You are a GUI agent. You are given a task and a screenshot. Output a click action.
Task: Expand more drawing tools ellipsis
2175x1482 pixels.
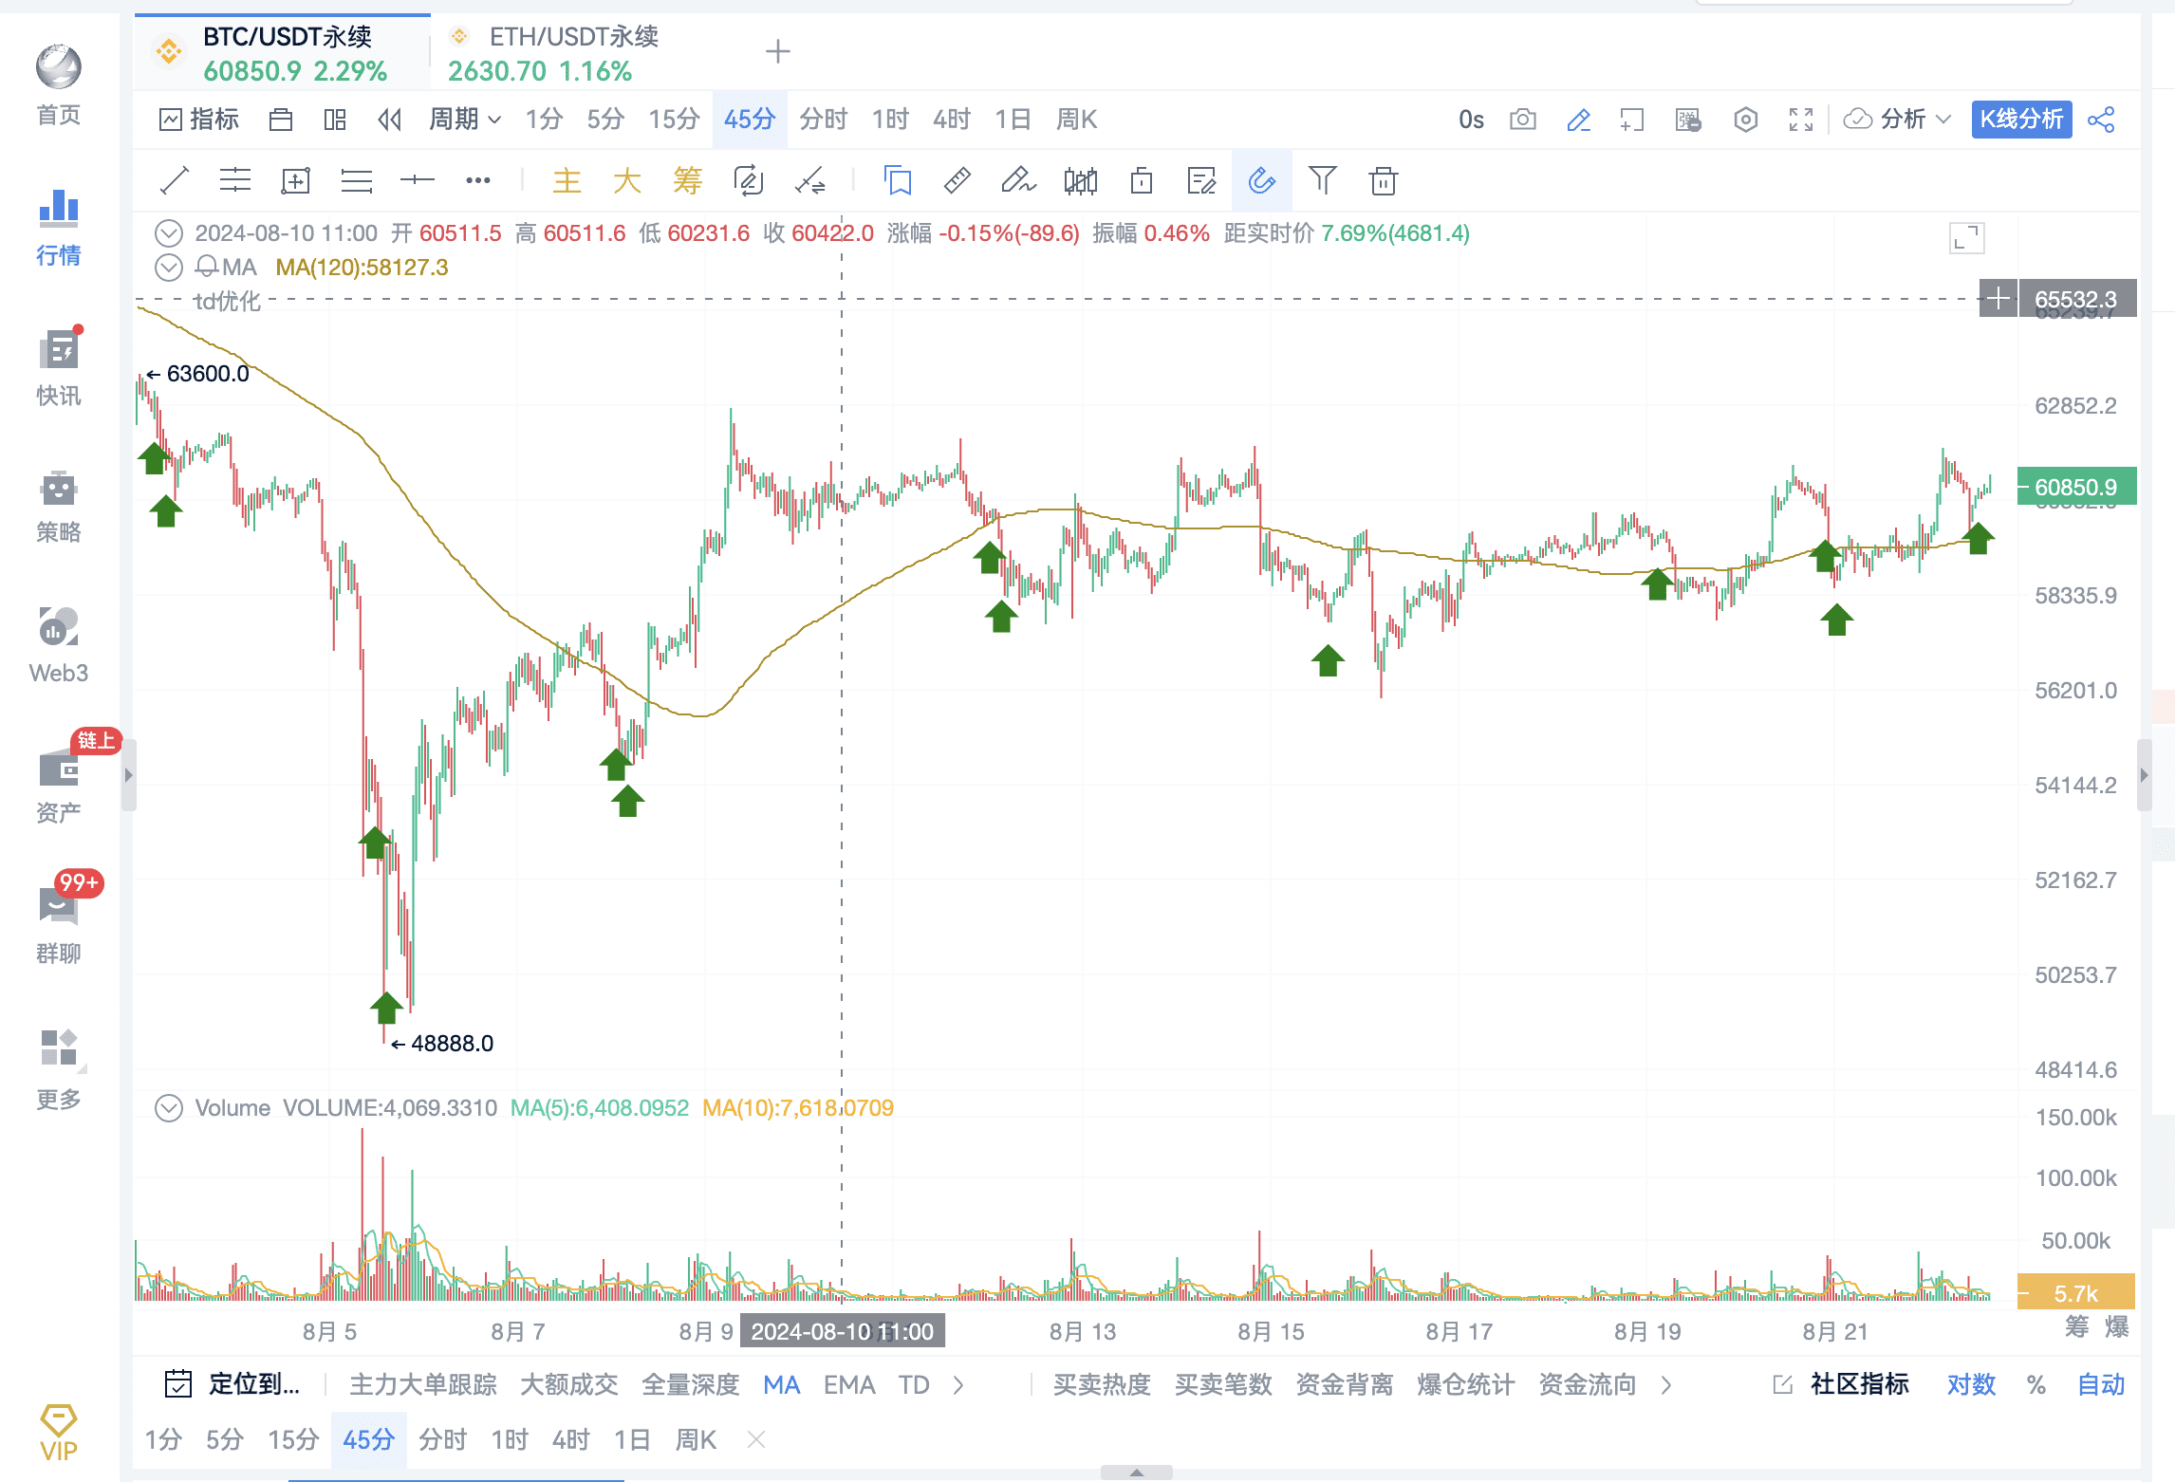click(x=478, y=180)
